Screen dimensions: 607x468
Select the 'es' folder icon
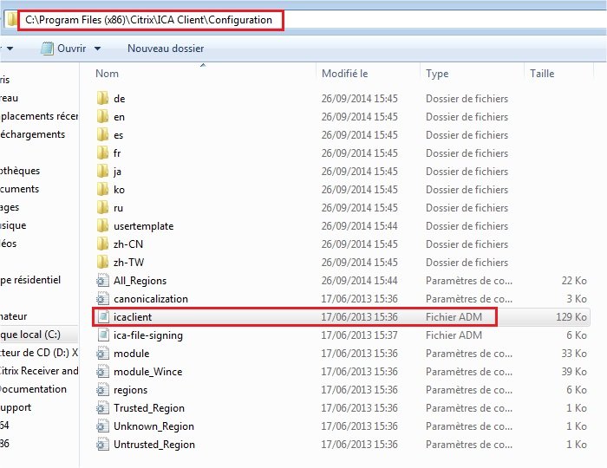102,134
